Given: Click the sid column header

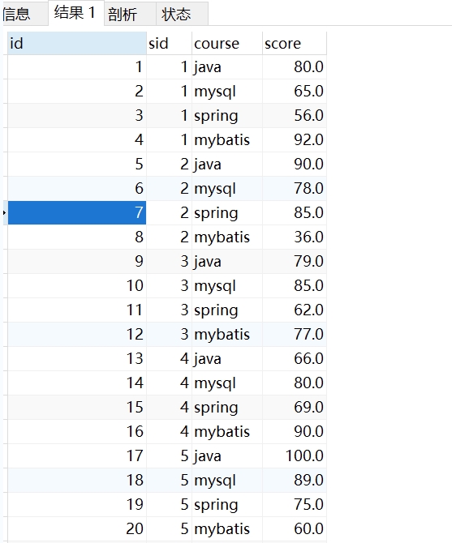Looking at the screenshot, I should coord(169,43).
